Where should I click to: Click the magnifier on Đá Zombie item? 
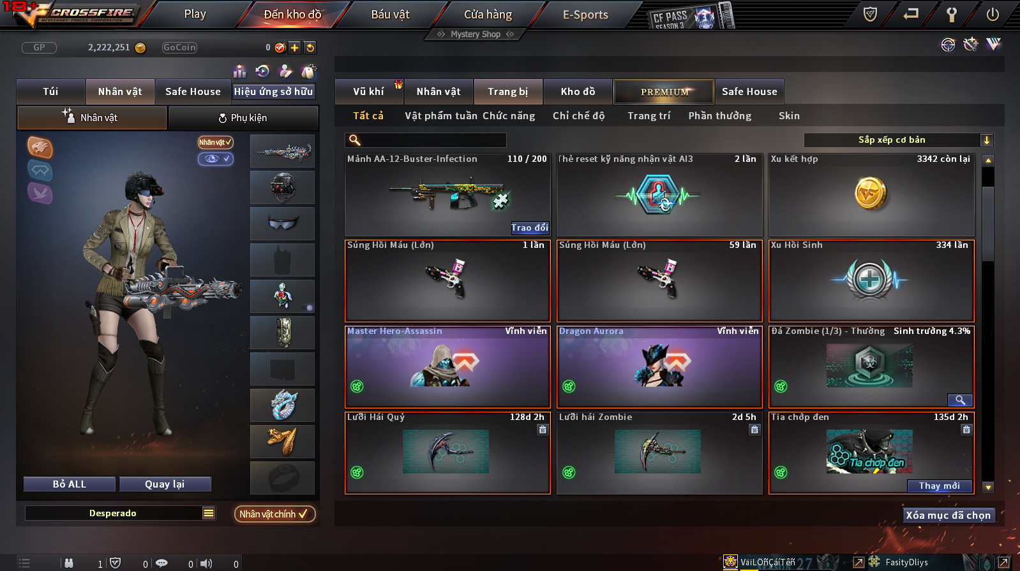pos(960,400)
